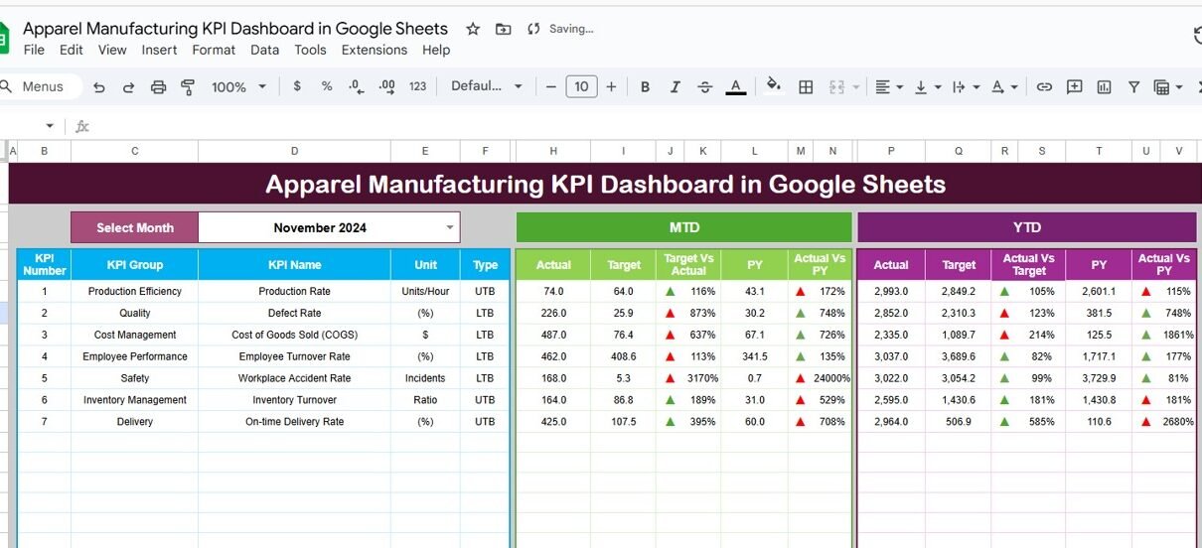Click the Select Month label cell
Image resolution: width=1202 pixels, height=548 pixels.
(134, 227)
